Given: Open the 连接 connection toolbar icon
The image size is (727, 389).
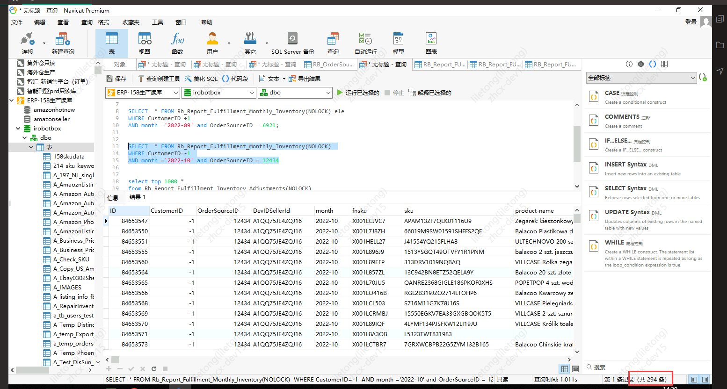Looking at the screenshot, I should [28, 43].
